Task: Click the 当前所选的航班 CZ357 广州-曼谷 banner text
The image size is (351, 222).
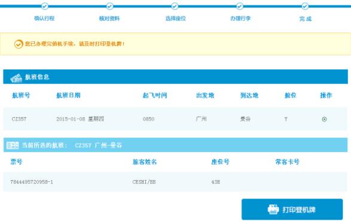Action: [72, 145]
